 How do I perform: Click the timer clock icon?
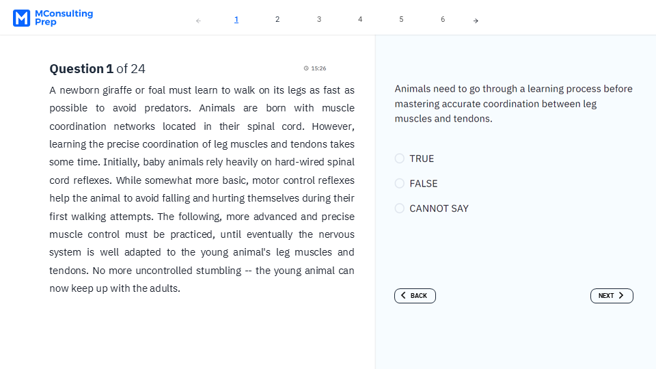point(306,68)
